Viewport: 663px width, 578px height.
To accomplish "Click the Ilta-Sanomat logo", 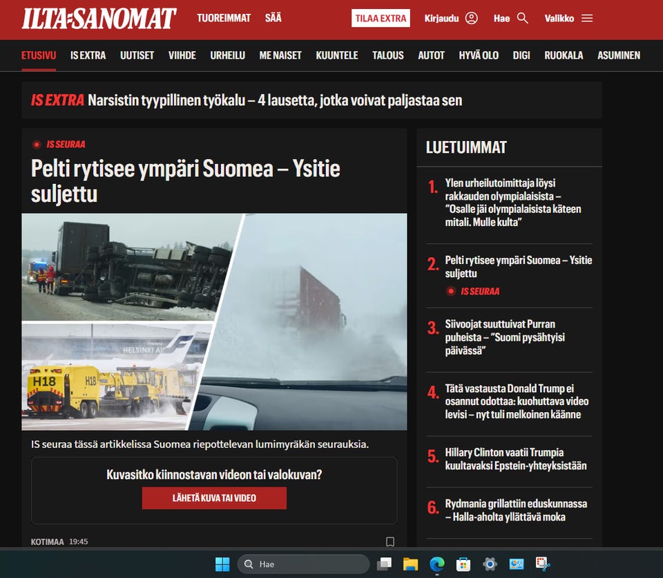I will 99,19.
